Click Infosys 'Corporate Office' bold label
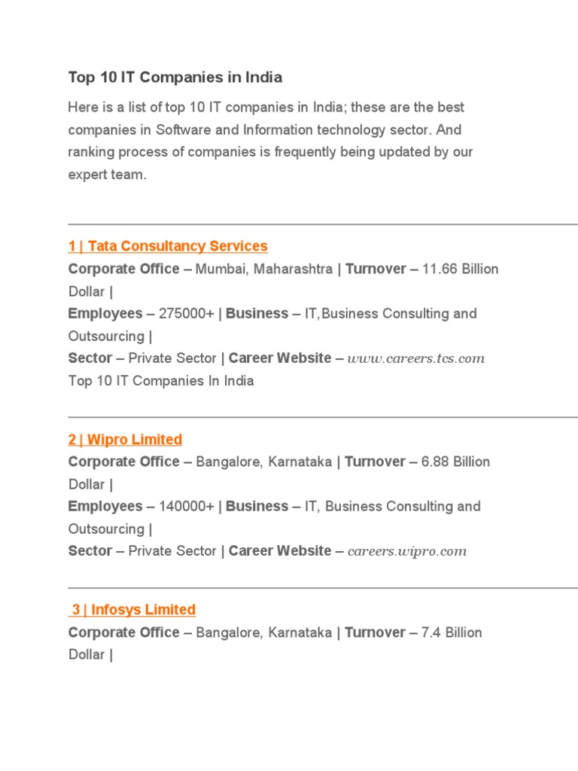Screen dimensions: 578x771 pyautogui.click(x=124, y=632)
